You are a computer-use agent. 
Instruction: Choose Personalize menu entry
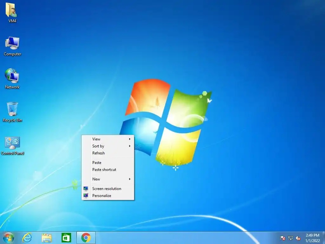(108, 196)
